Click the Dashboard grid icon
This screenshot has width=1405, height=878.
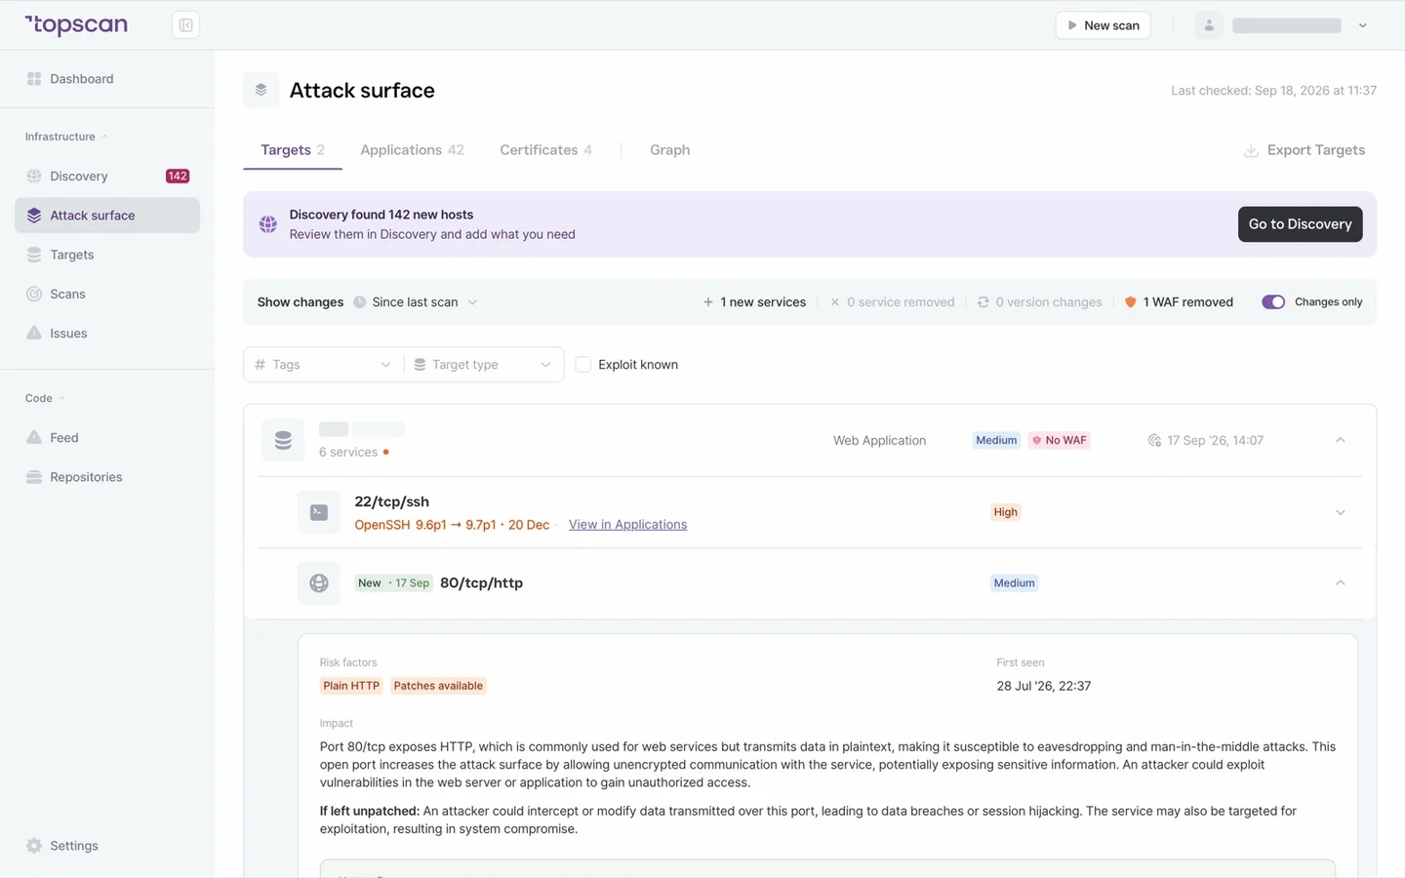pyautogui.click(x=34, y=79)
